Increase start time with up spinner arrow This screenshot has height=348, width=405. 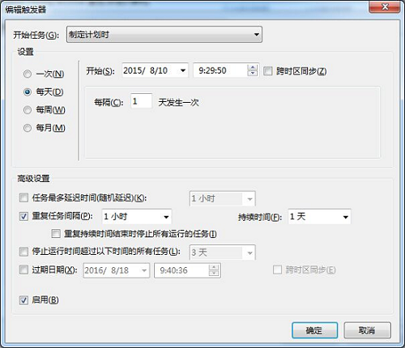tap(253, 67)
